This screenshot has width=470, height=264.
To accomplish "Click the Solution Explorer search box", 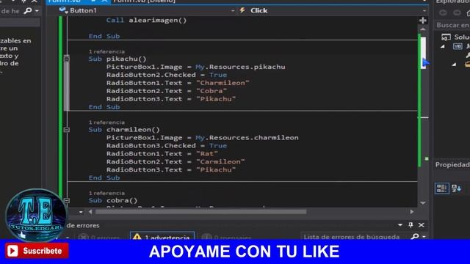I will (452, 25).
